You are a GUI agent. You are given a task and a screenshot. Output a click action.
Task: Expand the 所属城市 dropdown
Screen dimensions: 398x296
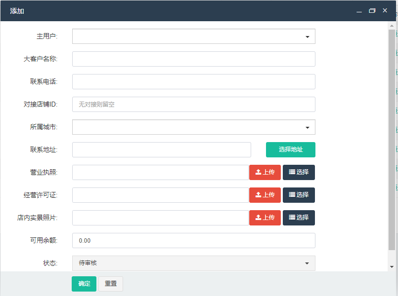[194, 127]
